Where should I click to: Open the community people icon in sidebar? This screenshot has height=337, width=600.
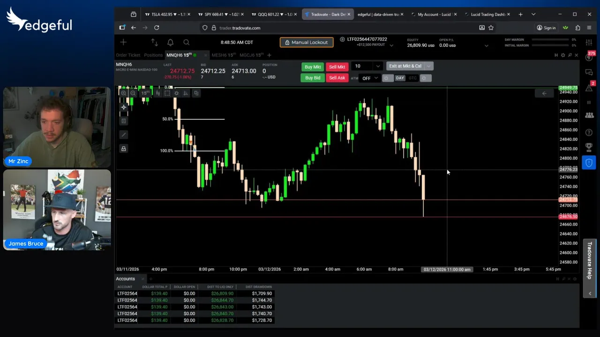(x=590, y=115)
